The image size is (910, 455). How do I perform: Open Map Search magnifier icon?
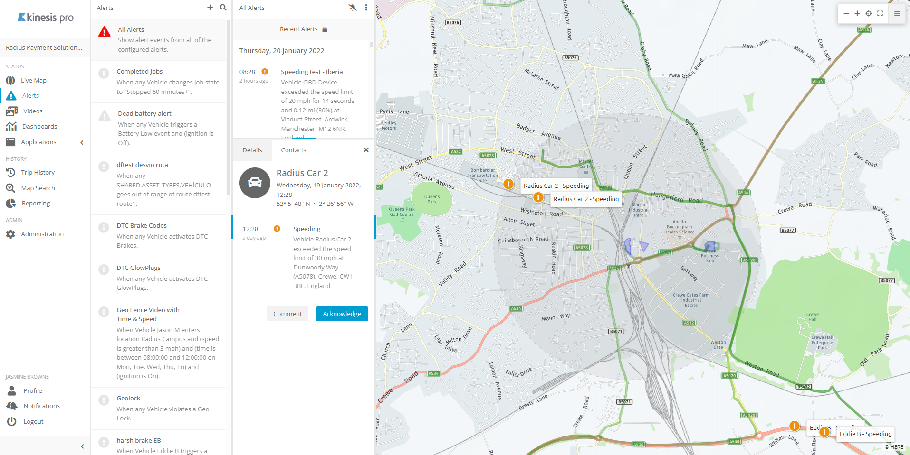coord(10,188)
